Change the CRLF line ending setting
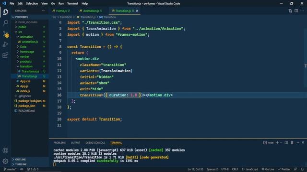The width and height of the screenshot is (307, 172). [235, 169]
